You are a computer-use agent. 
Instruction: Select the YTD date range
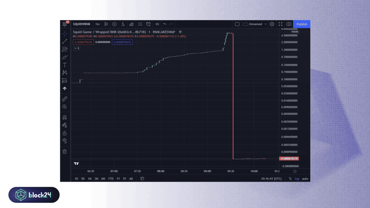pyautogui.click(x=111, y=179)
